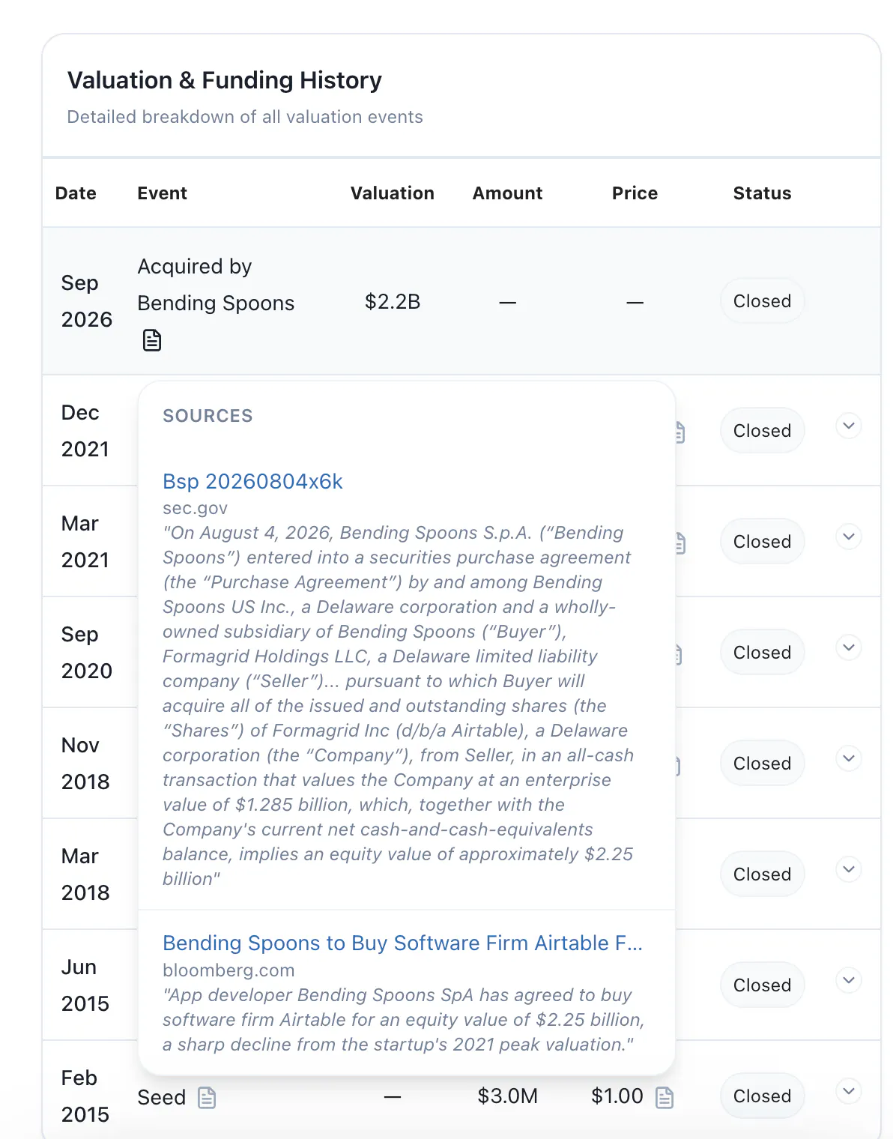
Task: Expand the Sep 2020 row chevron
Action: coord(849,647)
